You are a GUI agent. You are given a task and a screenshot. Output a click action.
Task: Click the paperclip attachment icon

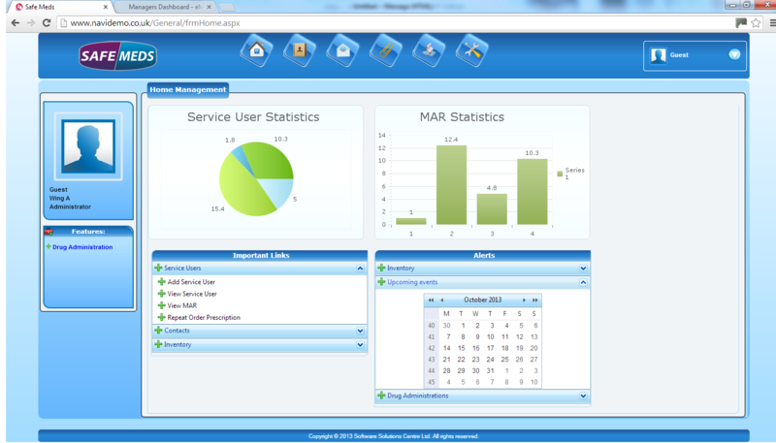point(385,51)
